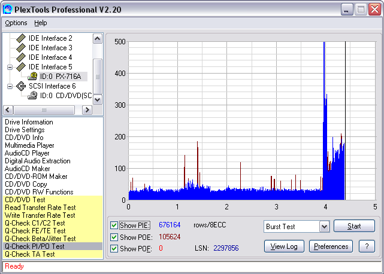
Task: Click the LSN value 2297856
Action: pyautogui.click(x=226, y=248)
